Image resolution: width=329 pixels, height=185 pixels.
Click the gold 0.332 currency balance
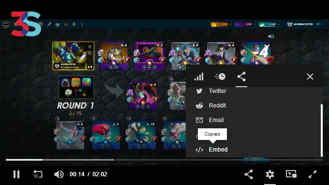220,24
